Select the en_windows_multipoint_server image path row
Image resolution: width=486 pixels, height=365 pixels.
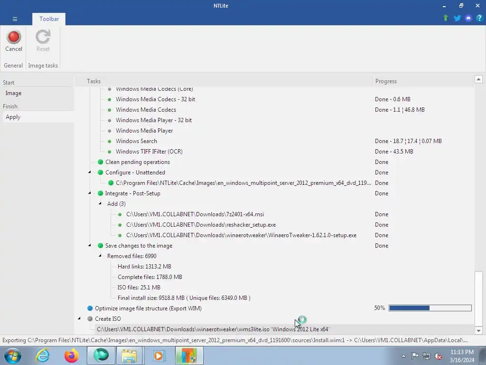tap(243, 183)
